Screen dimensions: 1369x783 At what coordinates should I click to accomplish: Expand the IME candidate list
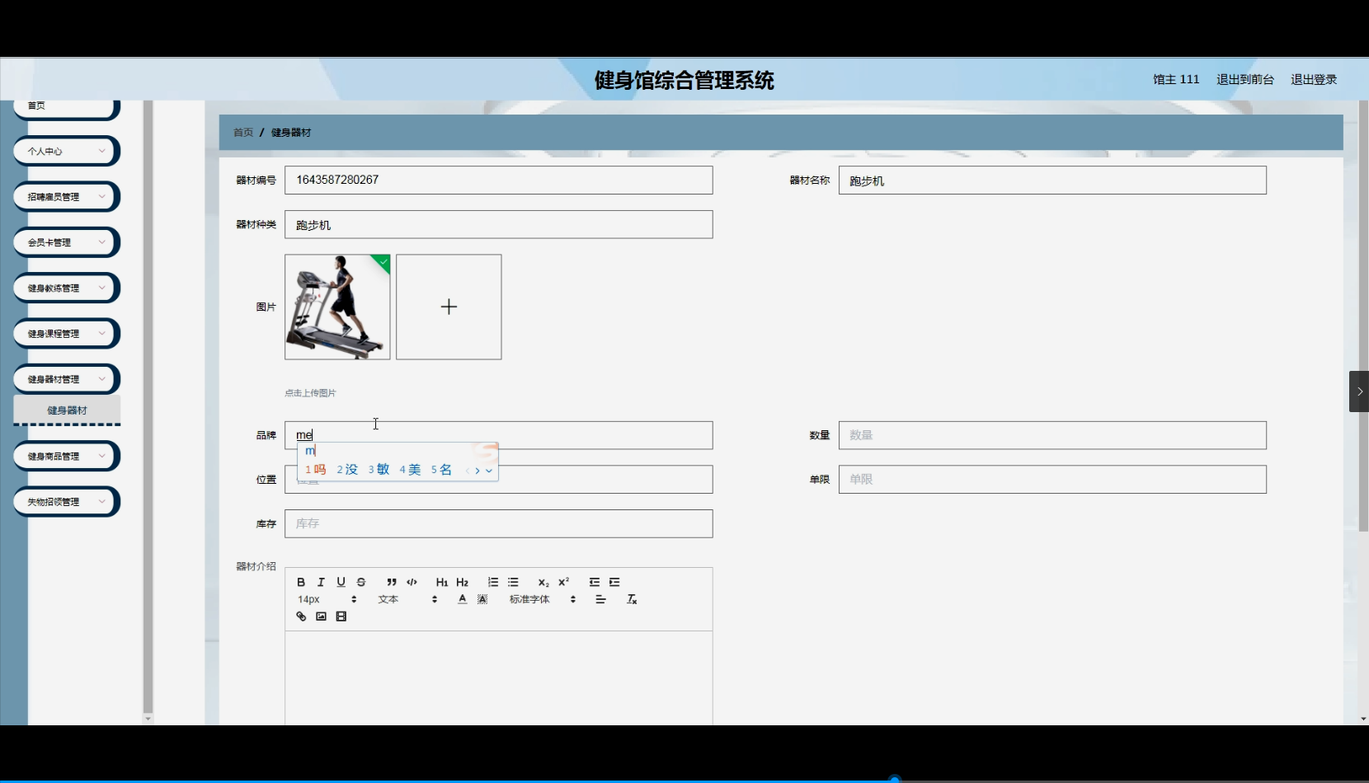489,471
